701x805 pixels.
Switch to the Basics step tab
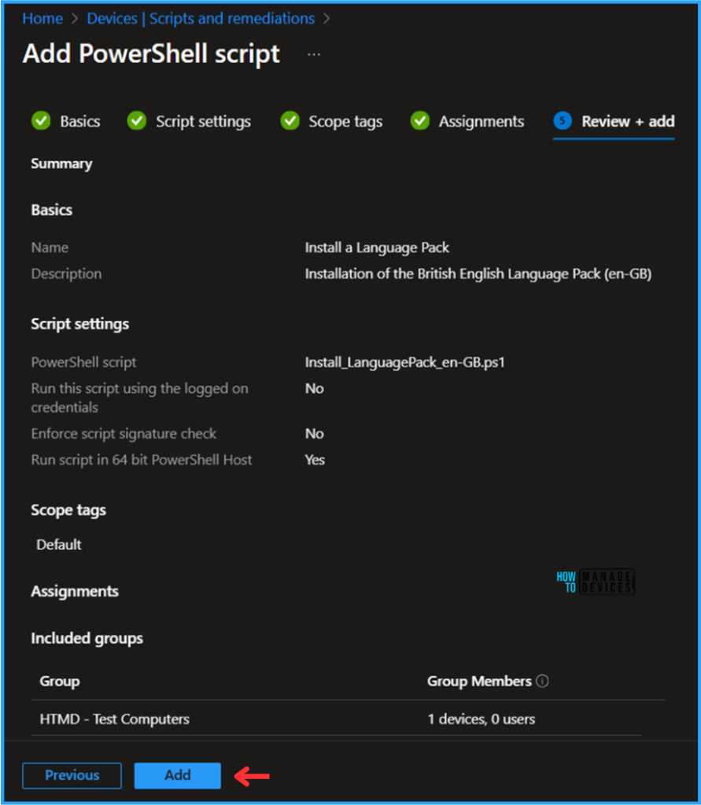(x=66, y=121)
